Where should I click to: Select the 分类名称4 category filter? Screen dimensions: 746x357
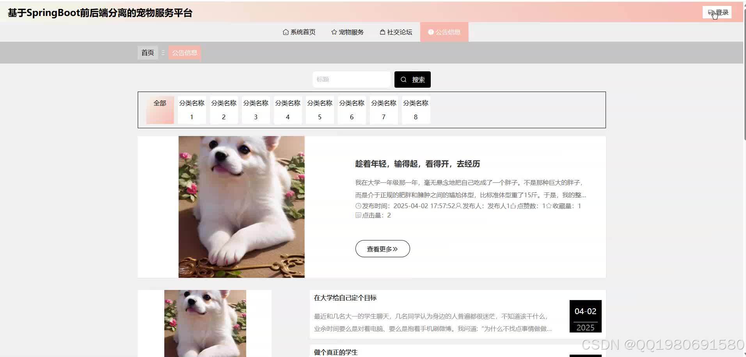click(x=288, y=110)
